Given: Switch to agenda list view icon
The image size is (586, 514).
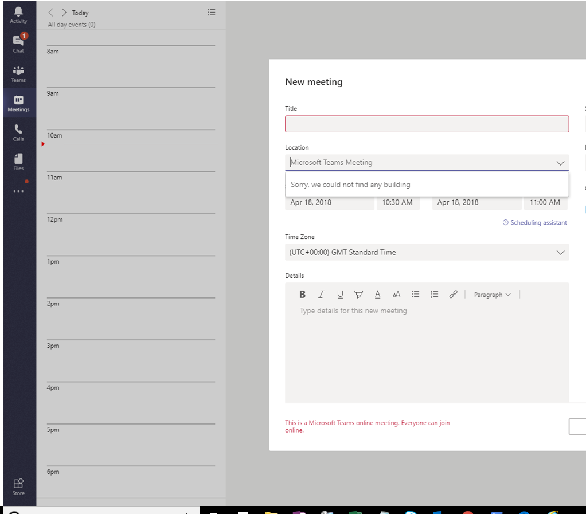Looking at the screenshot, I should pos(212,13).
